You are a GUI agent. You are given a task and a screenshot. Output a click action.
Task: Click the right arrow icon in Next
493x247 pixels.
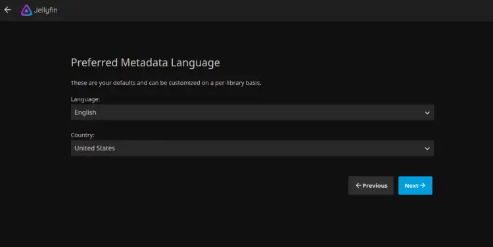tap(423, 185)
